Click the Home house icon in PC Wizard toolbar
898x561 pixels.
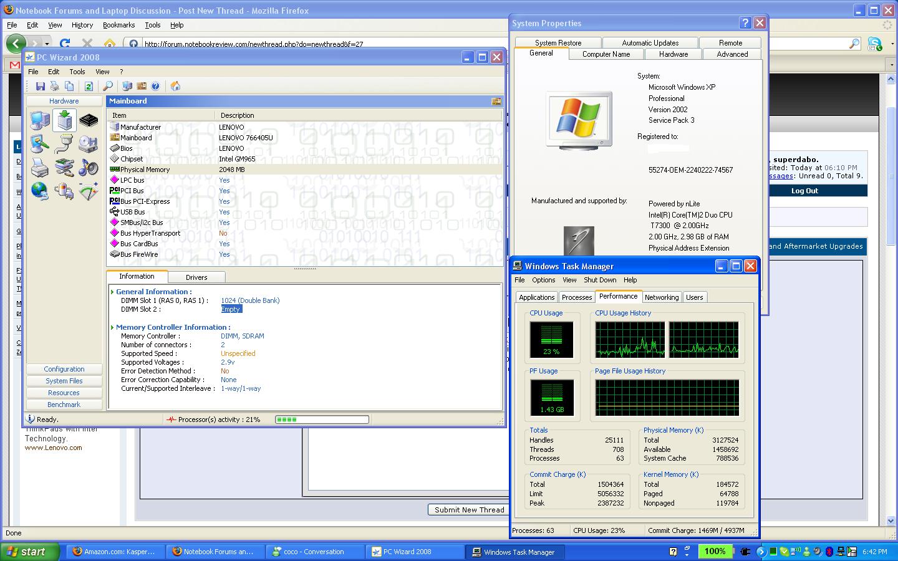175,86
